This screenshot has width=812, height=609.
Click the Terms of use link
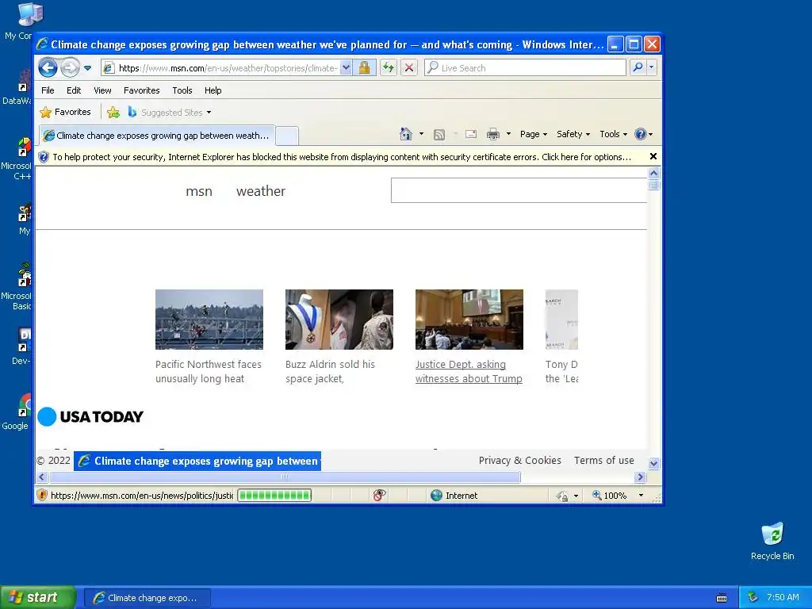click(x=603, y=461)
